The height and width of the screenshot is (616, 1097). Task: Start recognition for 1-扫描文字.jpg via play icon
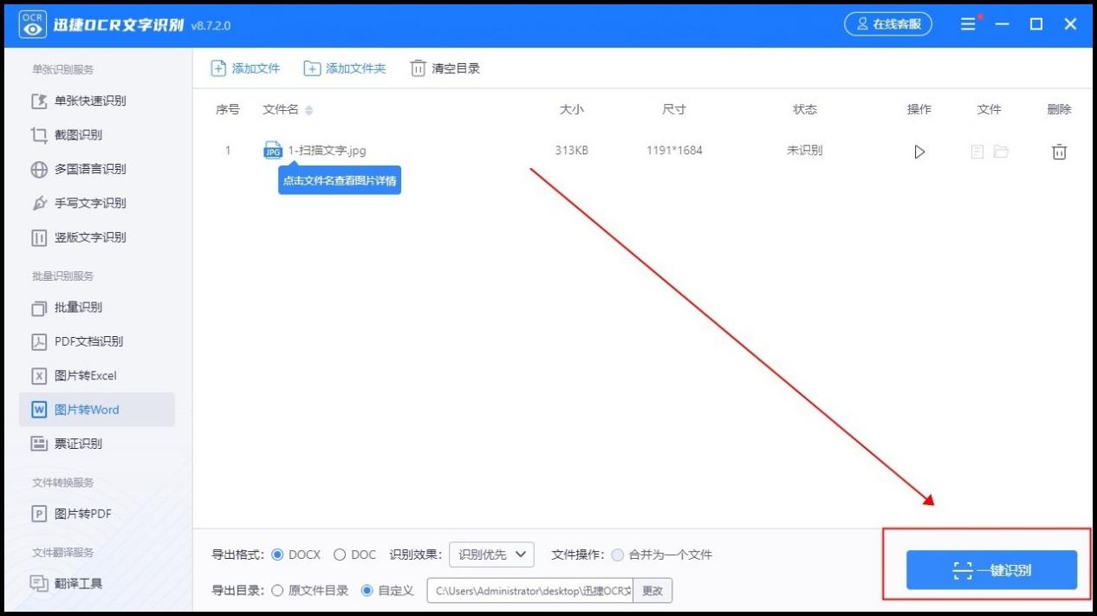coord(918,151)
